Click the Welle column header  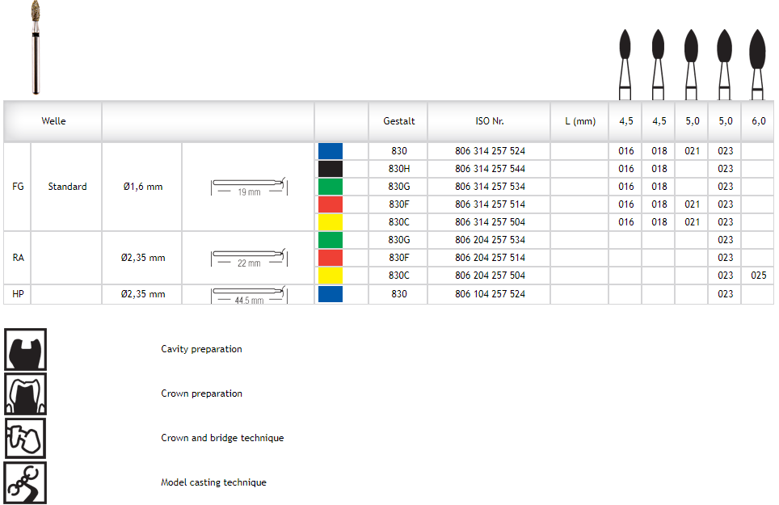click(54, 121)
